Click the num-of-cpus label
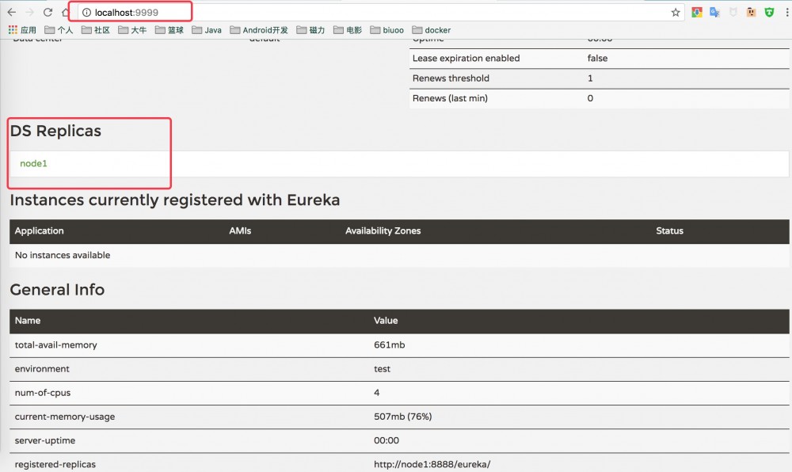The width and height of the screenshot is (792, 472). pos(43,393)
